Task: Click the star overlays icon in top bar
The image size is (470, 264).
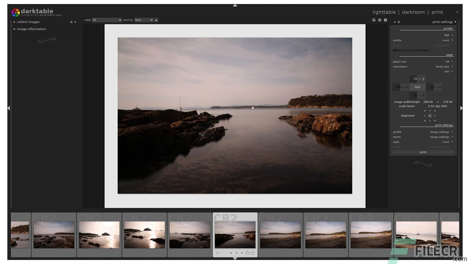Action: (x=380, y=20)
